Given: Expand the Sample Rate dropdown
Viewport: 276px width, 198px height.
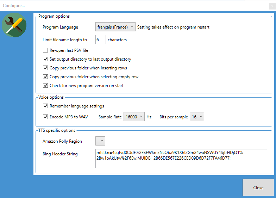Looking at the screenshot, I should click(134, 117).
